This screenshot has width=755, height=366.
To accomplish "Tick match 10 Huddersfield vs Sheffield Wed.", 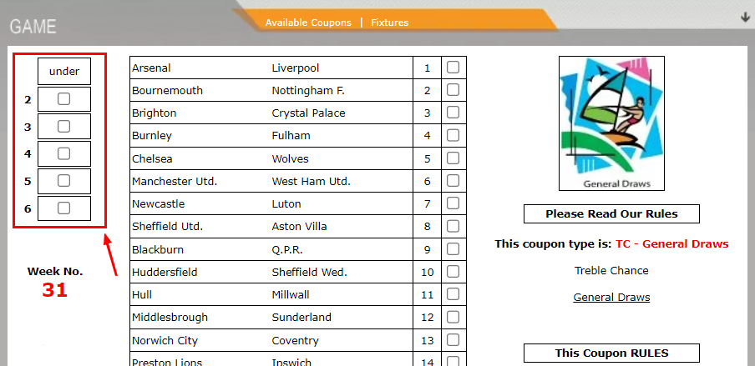I will (x=453, y=272).
